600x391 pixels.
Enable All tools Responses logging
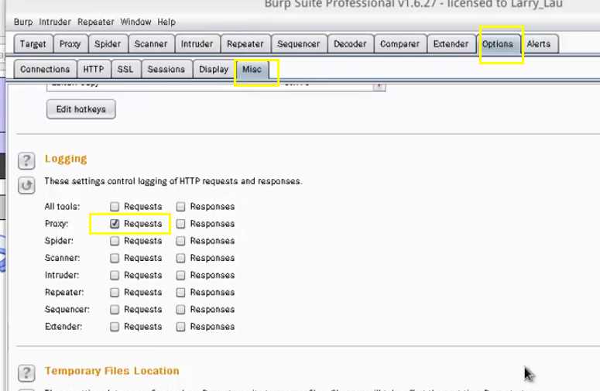click(180, 207)
